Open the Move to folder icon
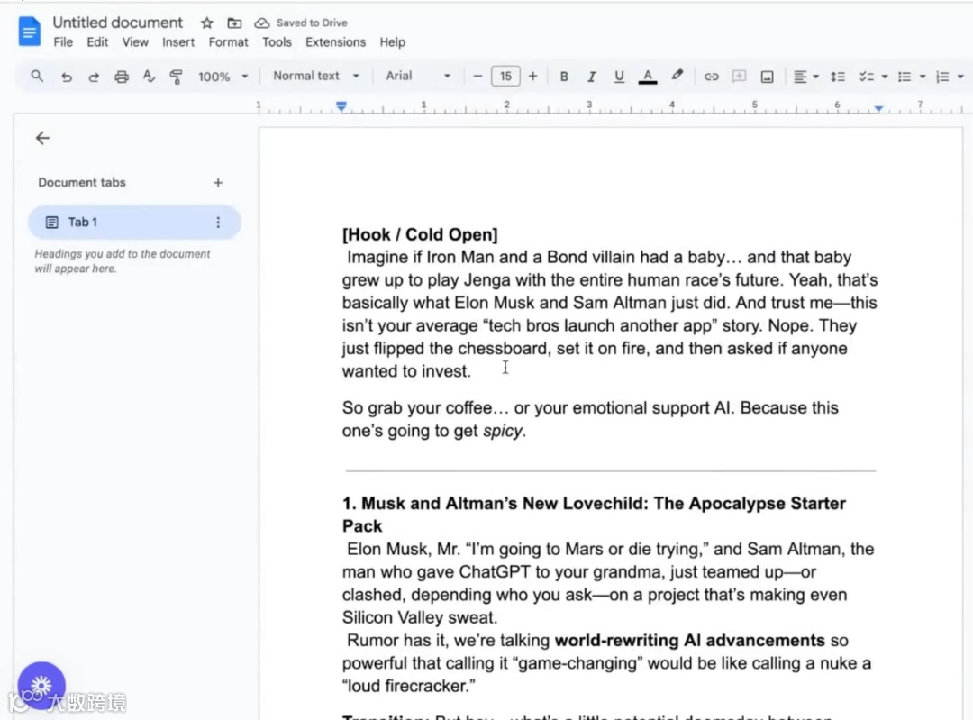The height and width of the screenshot is (720, 973). pos(234,23)
